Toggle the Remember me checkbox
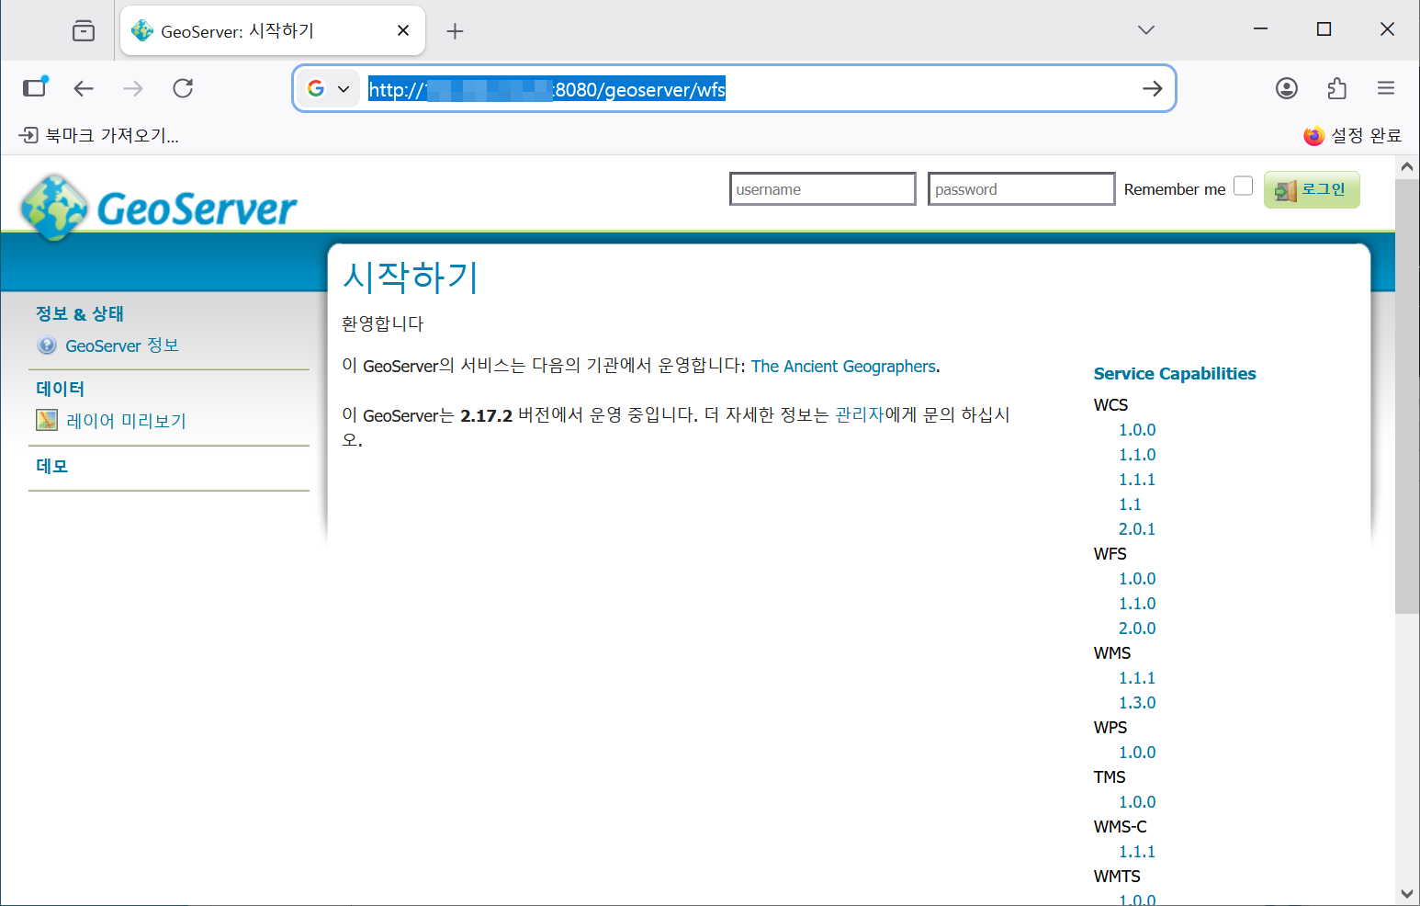 1243,186
